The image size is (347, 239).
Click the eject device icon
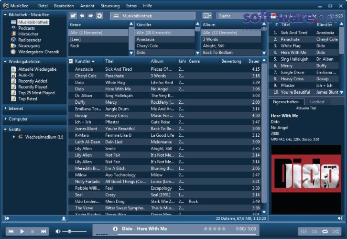pos(64,218)
